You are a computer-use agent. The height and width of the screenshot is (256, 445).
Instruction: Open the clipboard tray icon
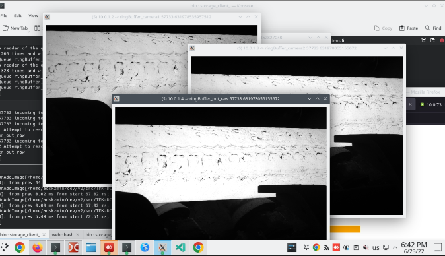tap(356, 247)
